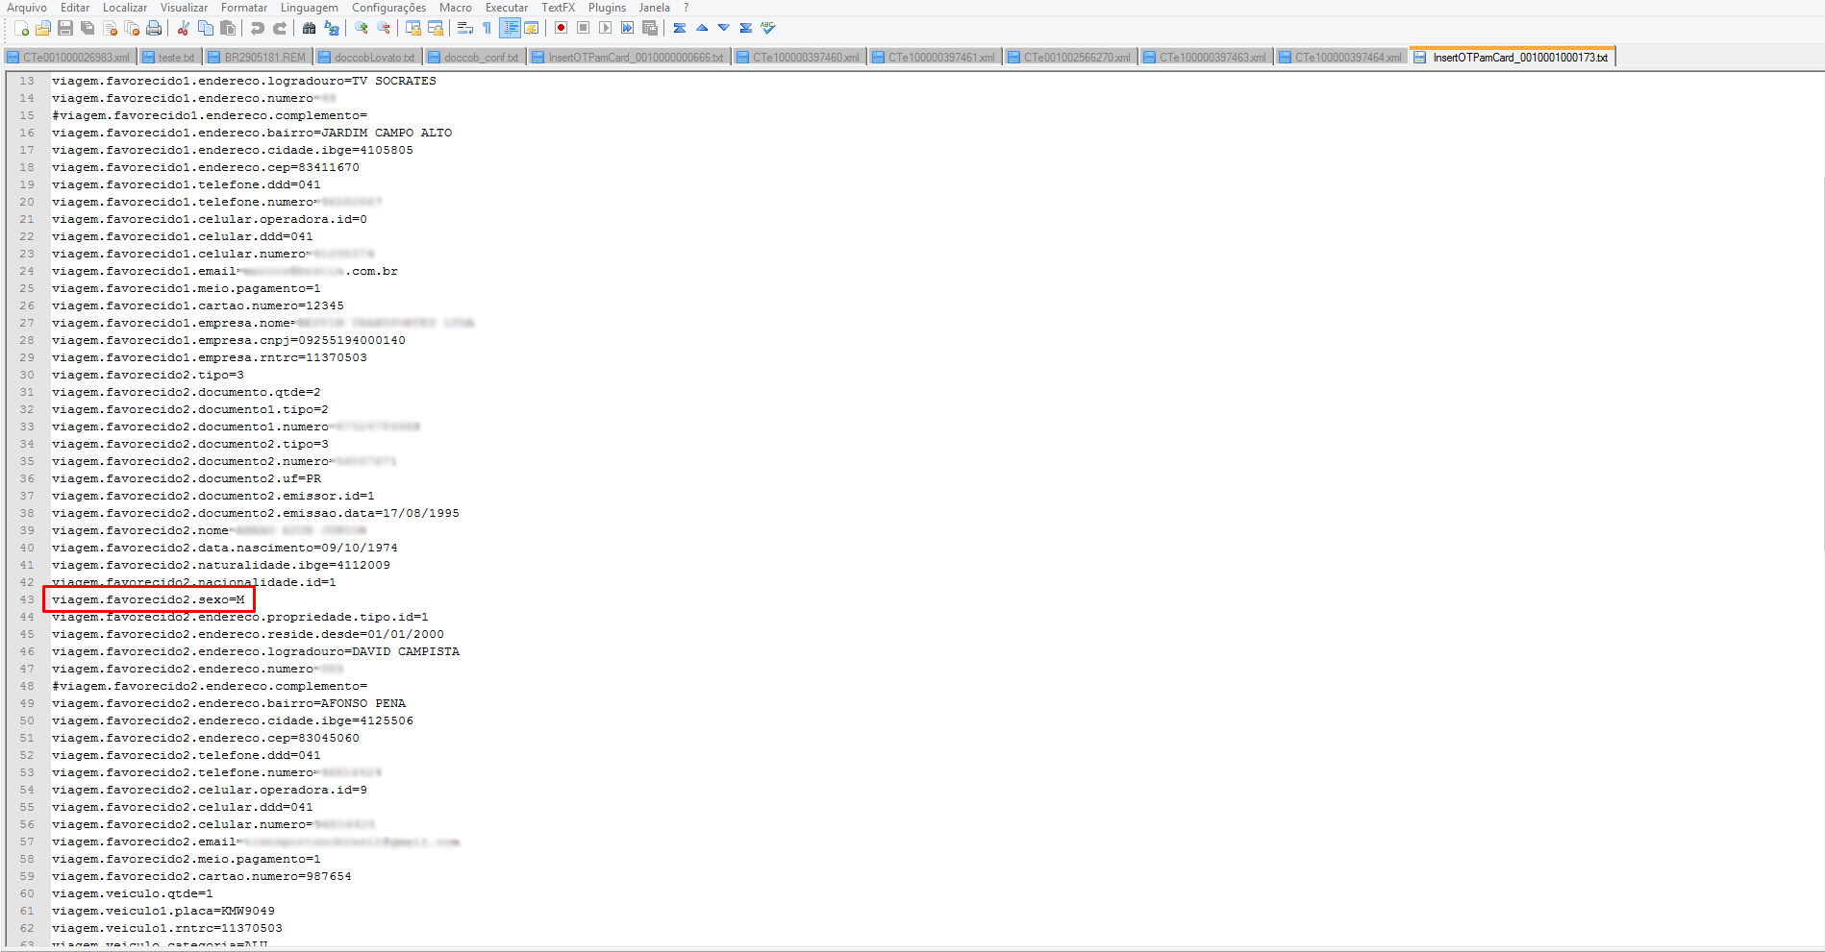This screenshot has height=952, width=1825.
Task: Switch to the teste.txt tab
Action: pos(169,58)
